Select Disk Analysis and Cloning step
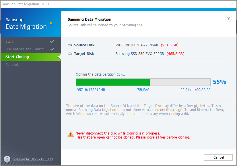 point(31,49)
